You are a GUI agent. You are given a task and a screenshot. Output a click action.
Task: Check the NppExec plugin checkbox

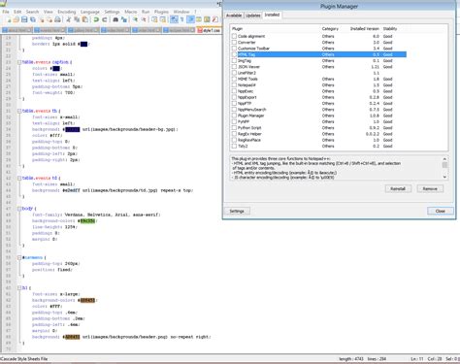coord(234,91)
